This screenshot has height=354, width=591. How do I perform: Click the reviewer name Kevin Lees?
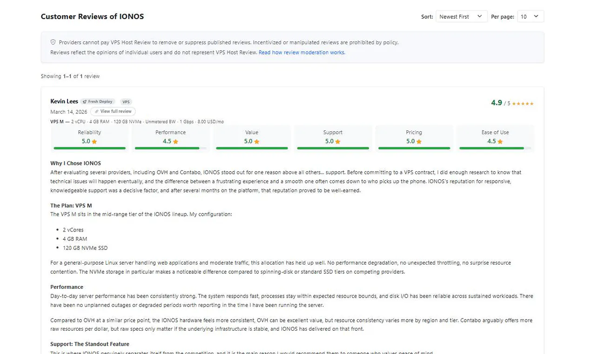(x=64, y=102)
